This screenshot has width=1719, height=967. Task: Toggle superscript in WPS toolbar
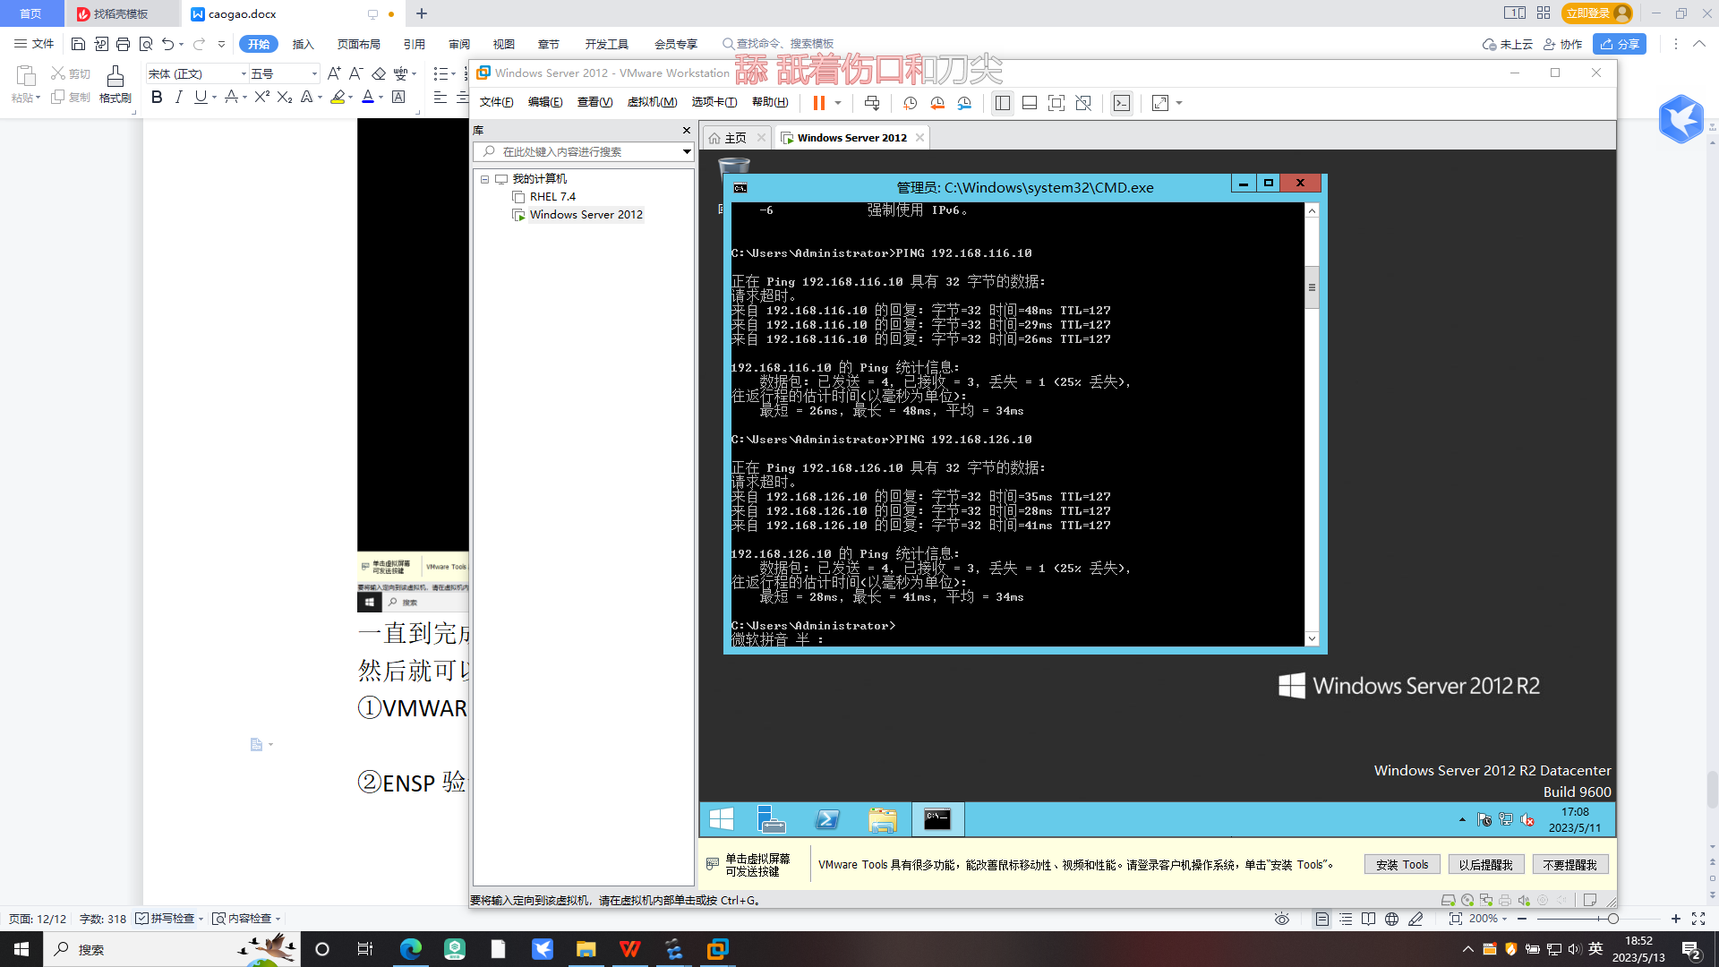[261, 98]
